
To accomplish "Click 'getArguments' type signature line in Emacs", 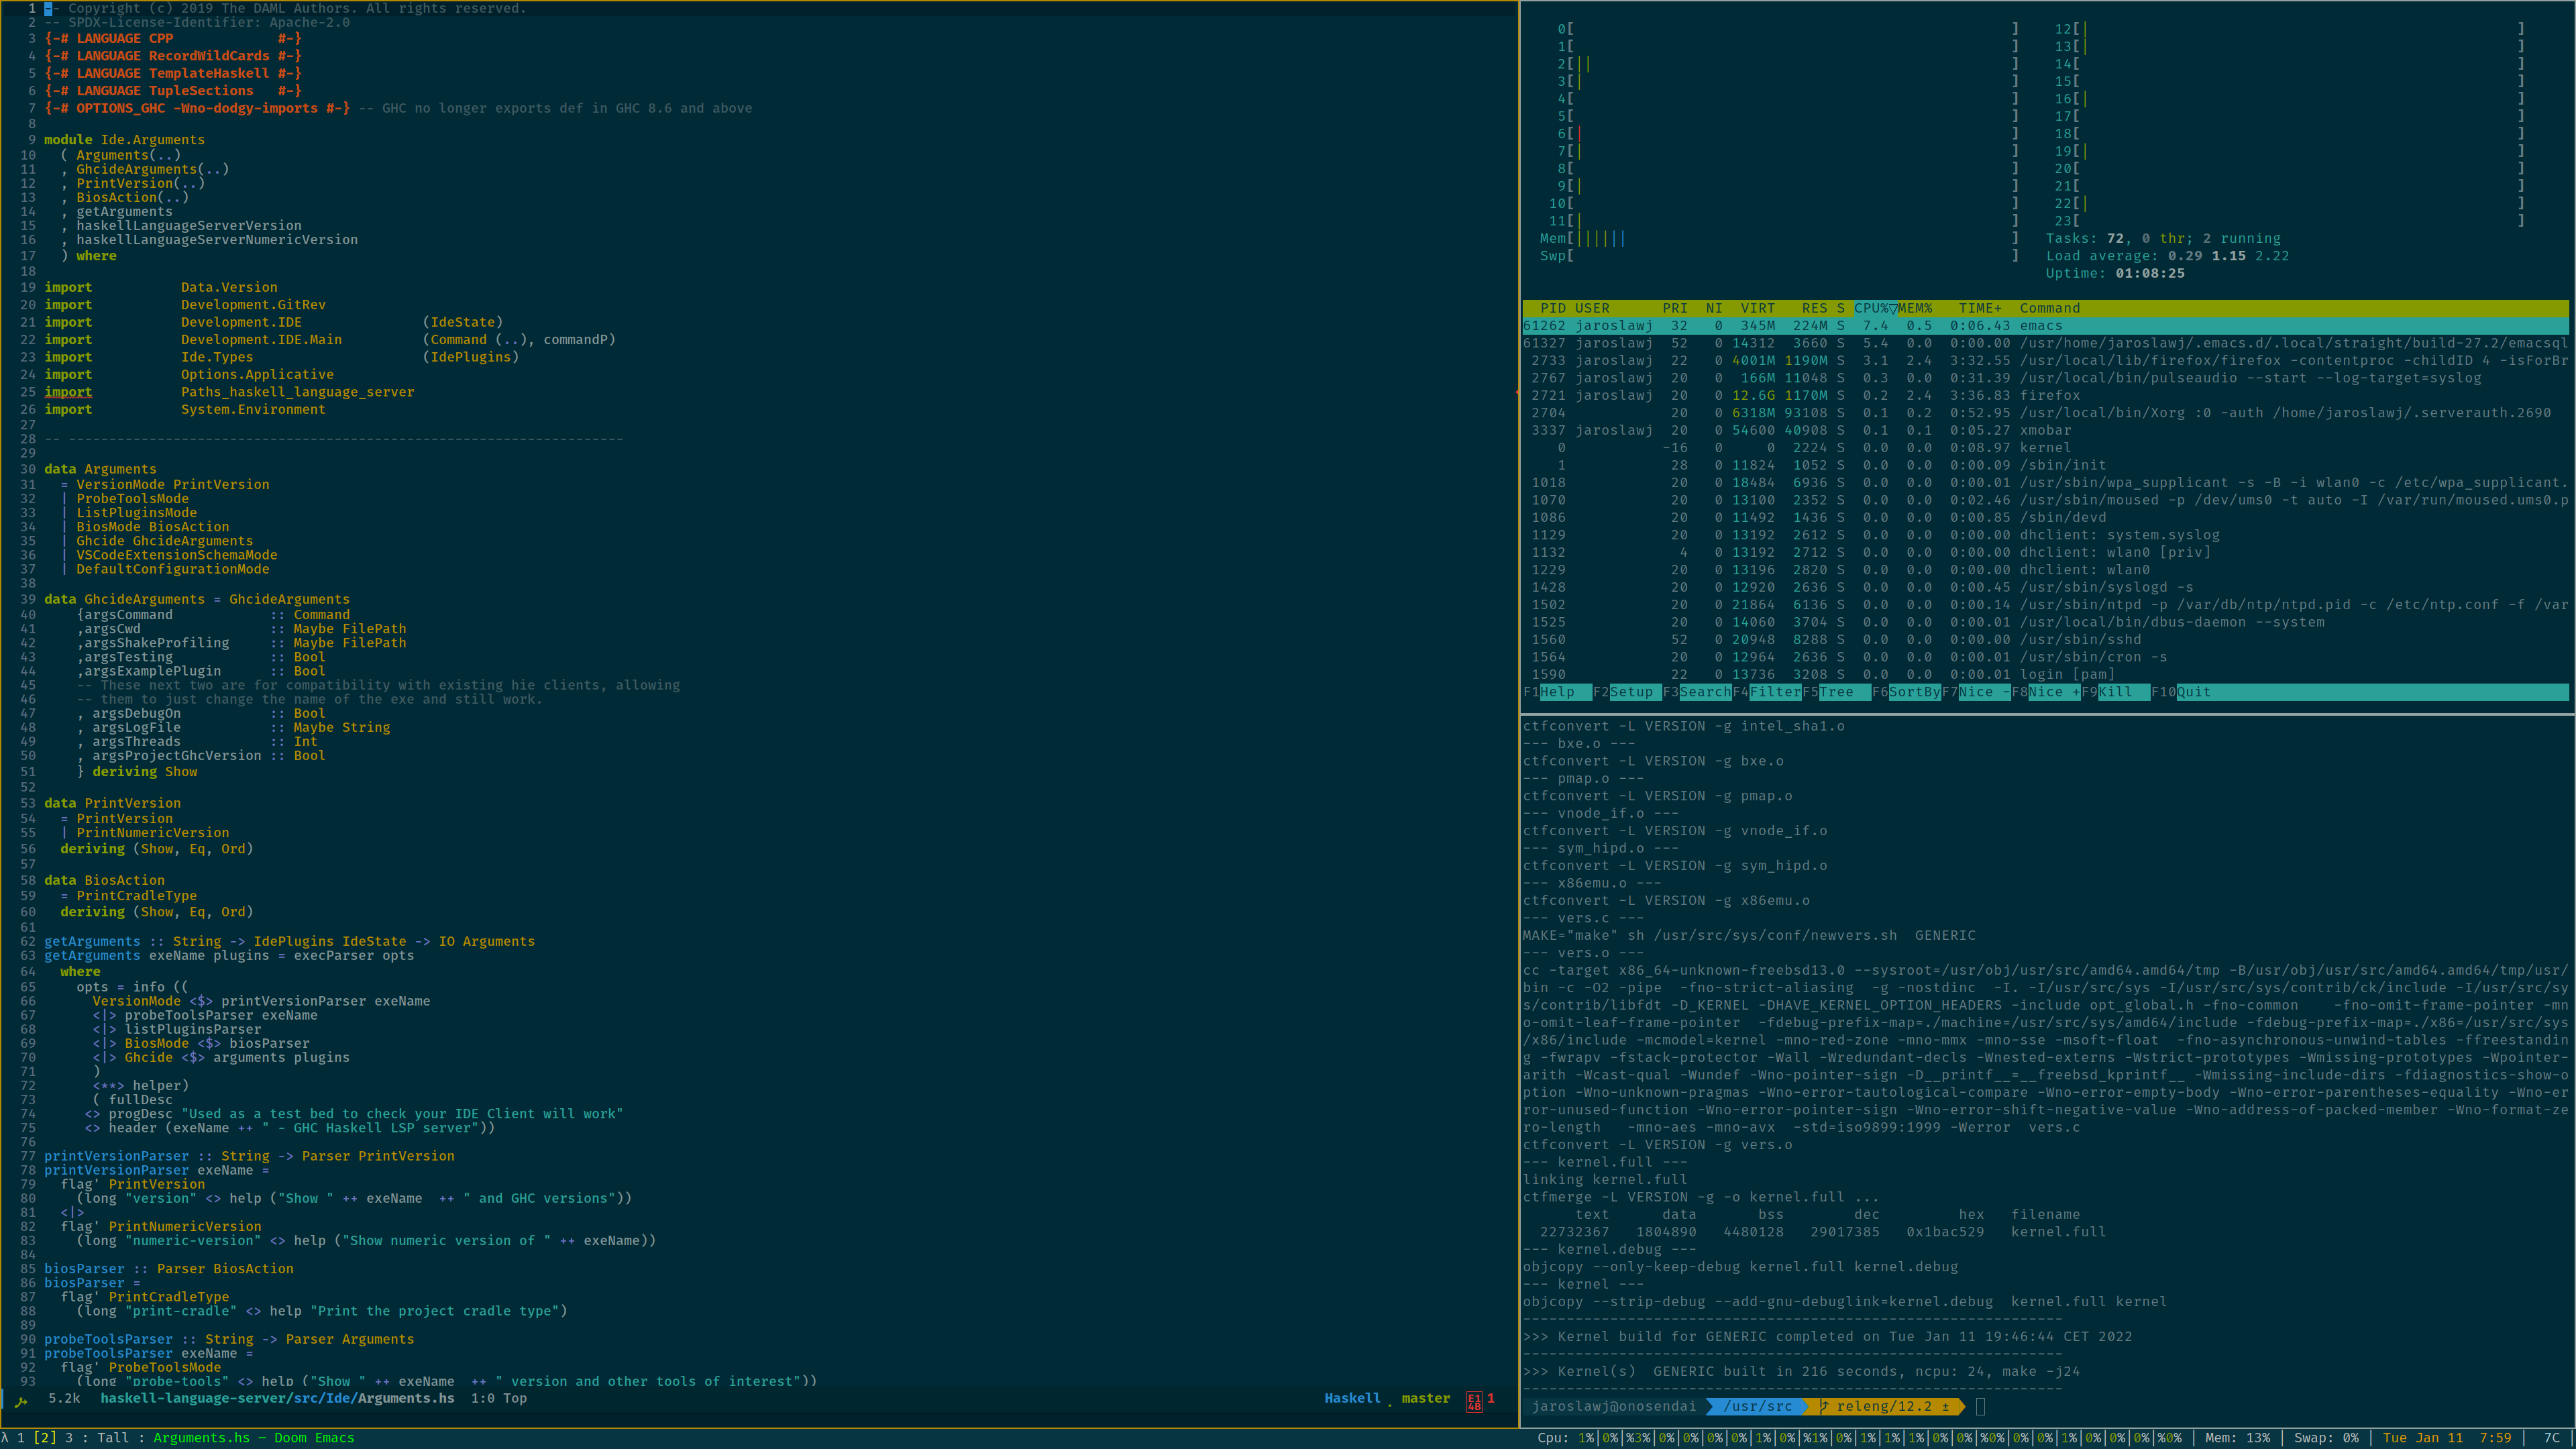I will [289, 941].
